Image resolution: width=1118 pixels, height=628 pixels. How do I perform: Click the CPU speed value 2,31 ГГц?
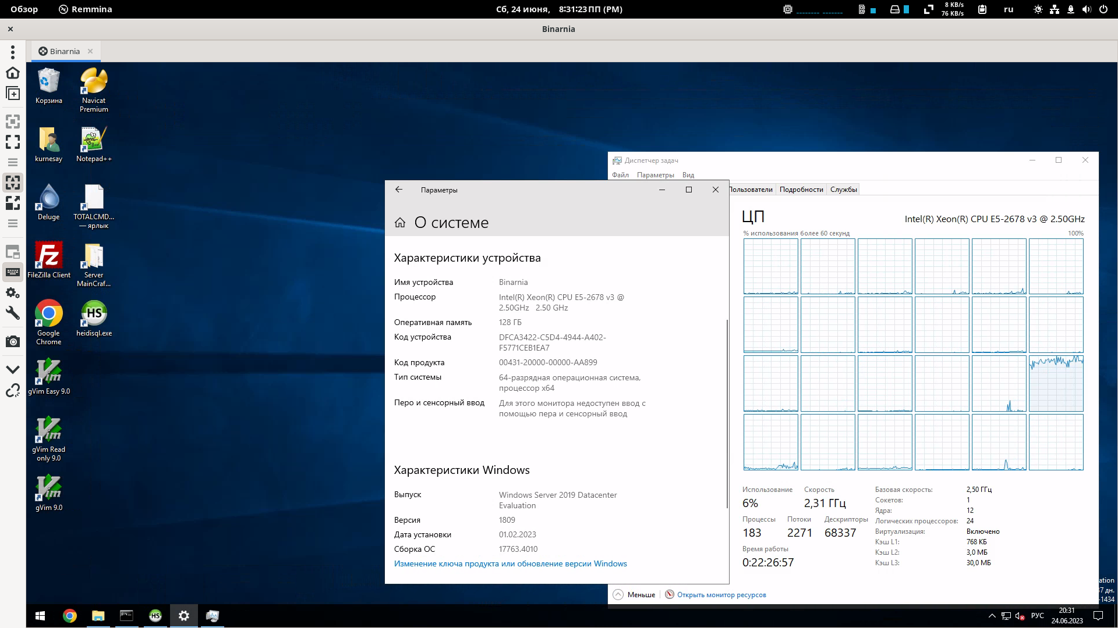[825, 503]
